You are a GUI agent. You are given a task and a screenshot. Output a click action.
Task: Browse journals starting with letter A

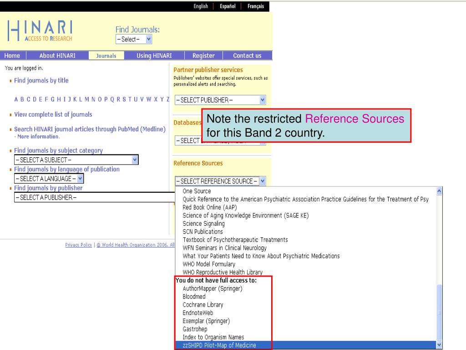pyautogui.click(x=16, y=99)
